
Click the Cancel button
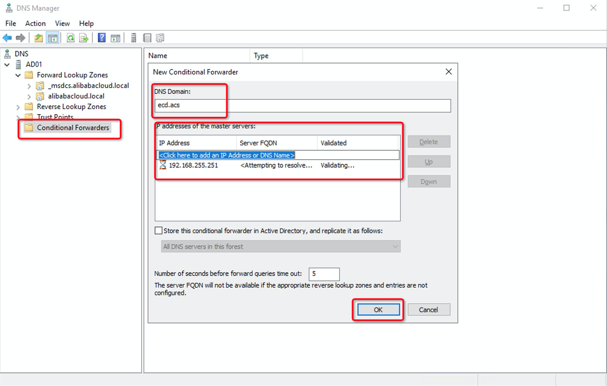[x=429, y=310]
